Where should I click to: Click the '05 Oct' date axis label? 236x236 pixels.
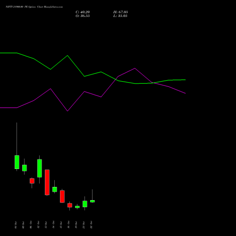pos(23,225)
